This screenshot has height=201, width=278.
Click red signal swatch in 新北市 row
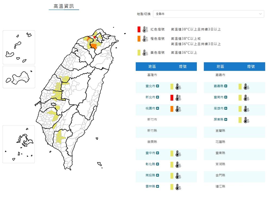click(172, 98)
